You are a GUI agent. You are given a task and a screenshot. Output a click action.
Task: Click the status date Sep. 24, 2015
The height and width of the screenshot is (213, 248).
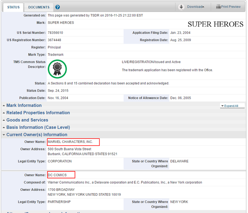[58, 91]
